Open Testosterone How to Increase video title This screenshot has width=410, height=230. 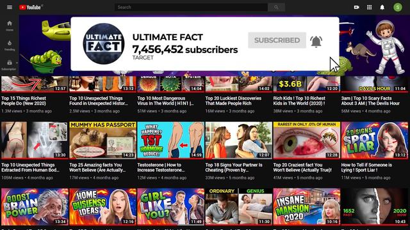tap(161, 167)
